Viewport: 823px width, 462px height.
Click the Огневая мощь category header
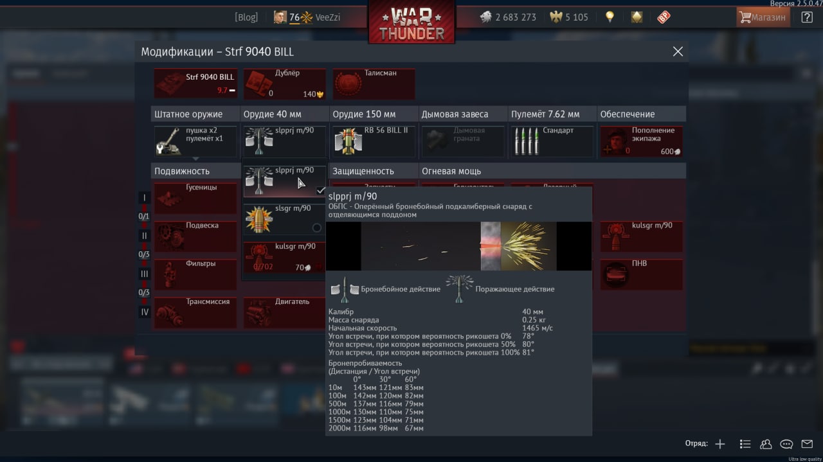coord(553,171)
